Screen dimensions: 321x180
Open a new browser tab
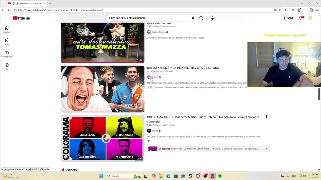point(50,3)
